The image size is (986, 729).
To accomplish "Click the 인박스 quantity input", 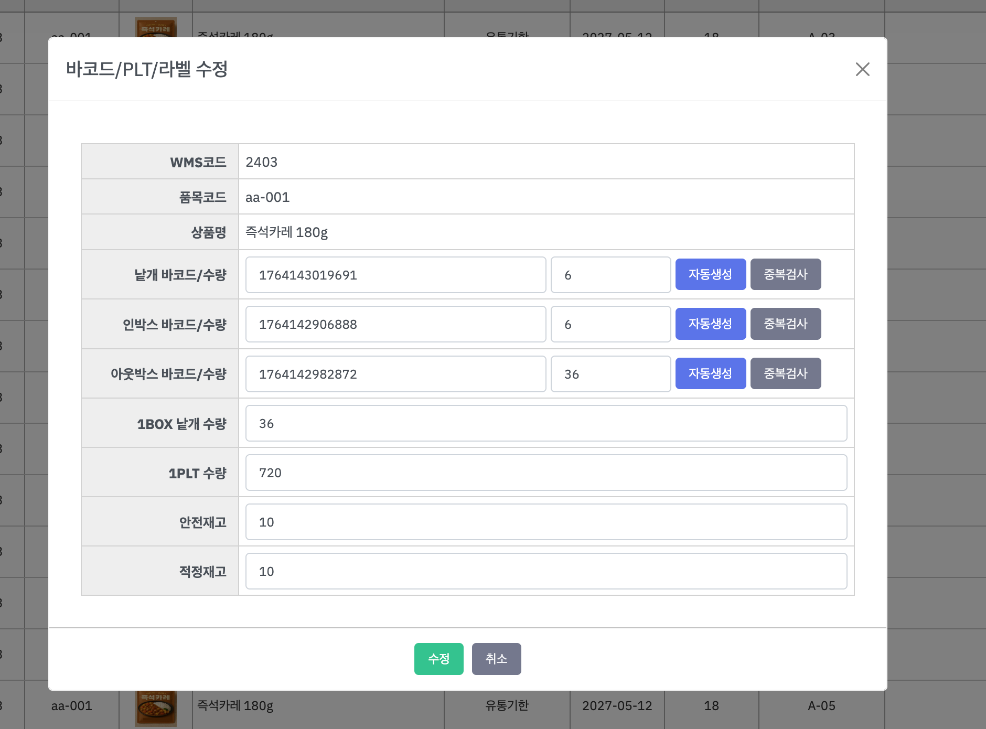I will (x=610, y=324).
